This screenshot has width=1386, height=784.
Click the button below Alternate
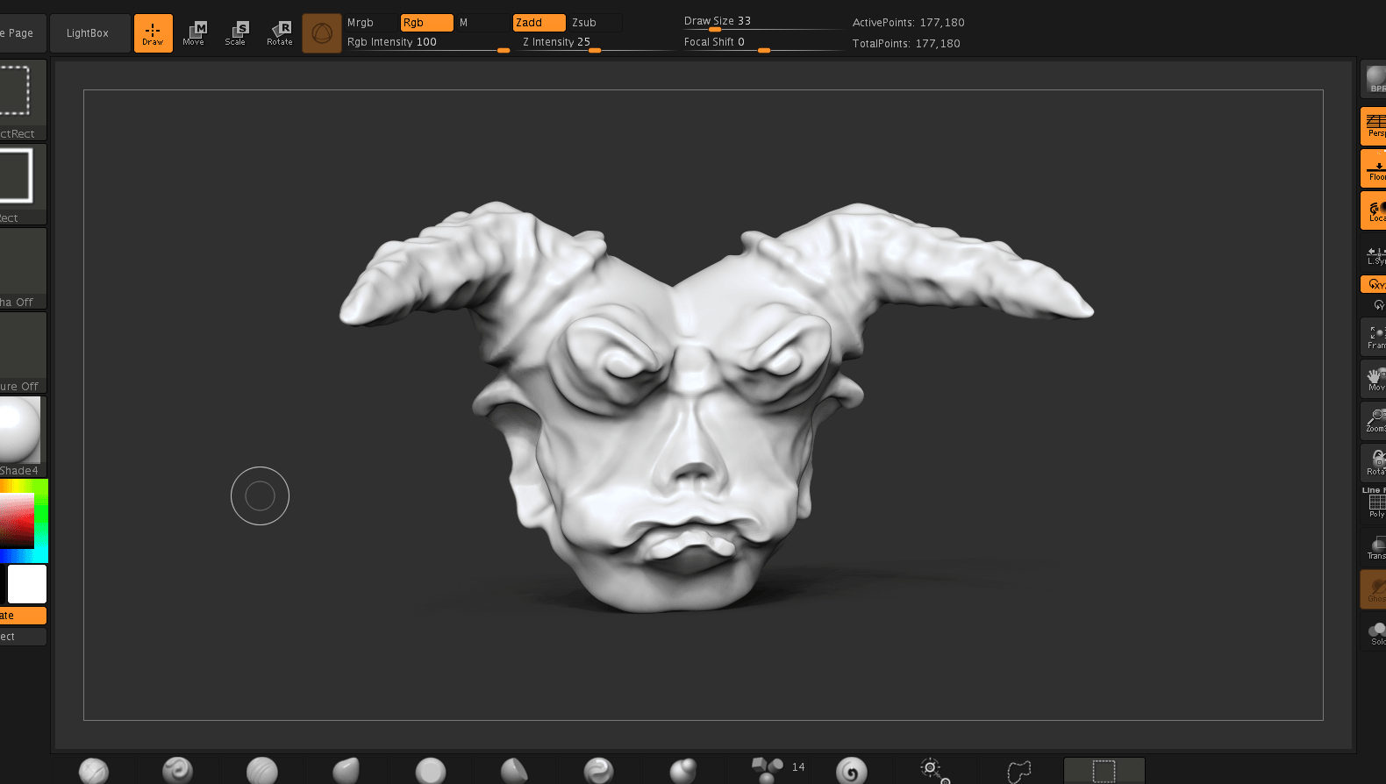(x=23, y=637)
